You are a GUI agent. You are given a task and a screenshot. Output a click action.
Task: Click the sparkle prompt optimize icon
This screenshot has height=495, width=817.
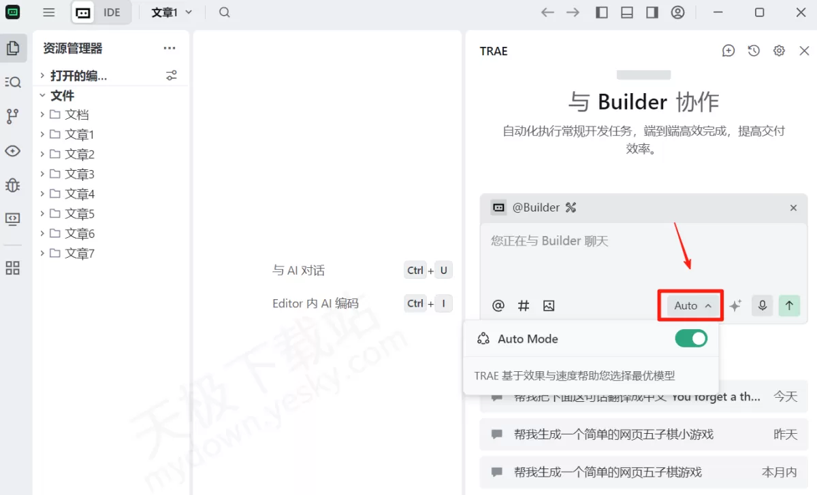tap(735, 306)
